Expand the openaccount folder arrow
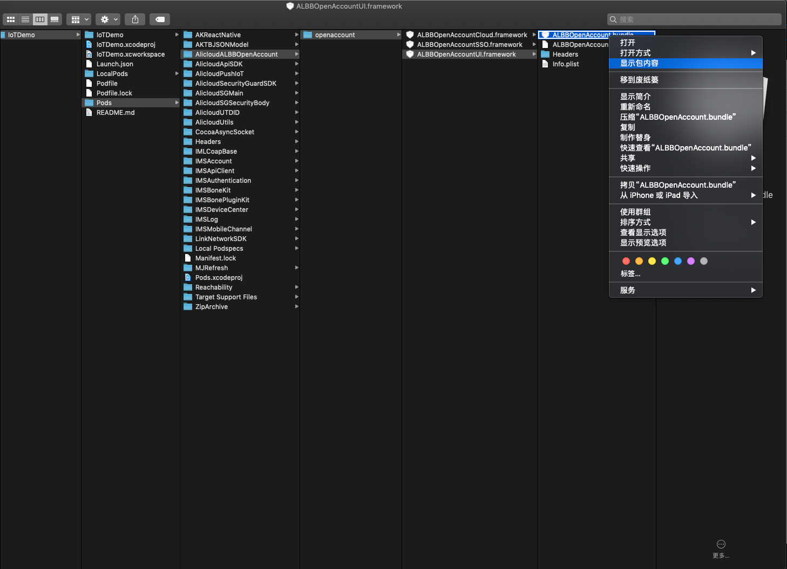The image size is (787, 569). [x=399, y=35]
